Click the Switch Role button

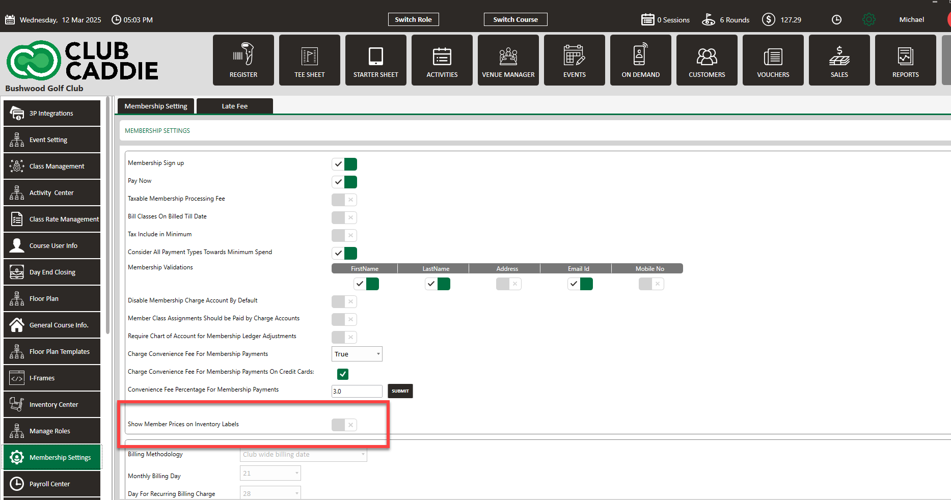tap(413, 19)
